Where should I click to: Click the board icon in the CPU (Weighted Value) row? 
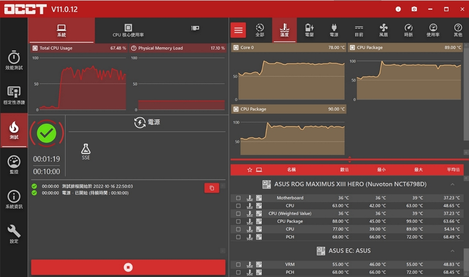(259, 213)
